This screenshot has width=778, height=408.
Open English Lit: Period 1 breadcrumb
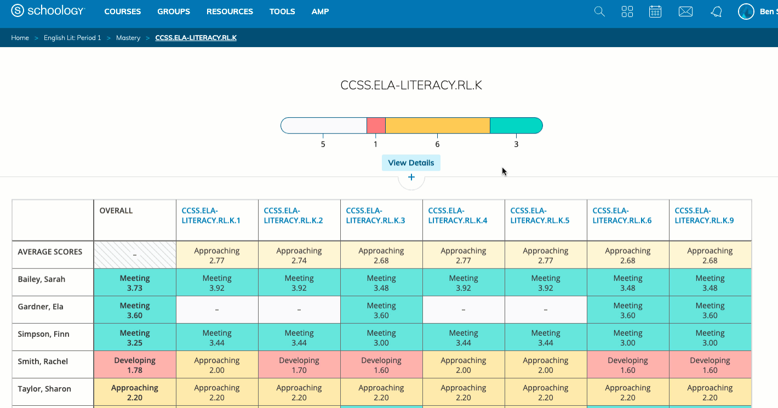72,38
